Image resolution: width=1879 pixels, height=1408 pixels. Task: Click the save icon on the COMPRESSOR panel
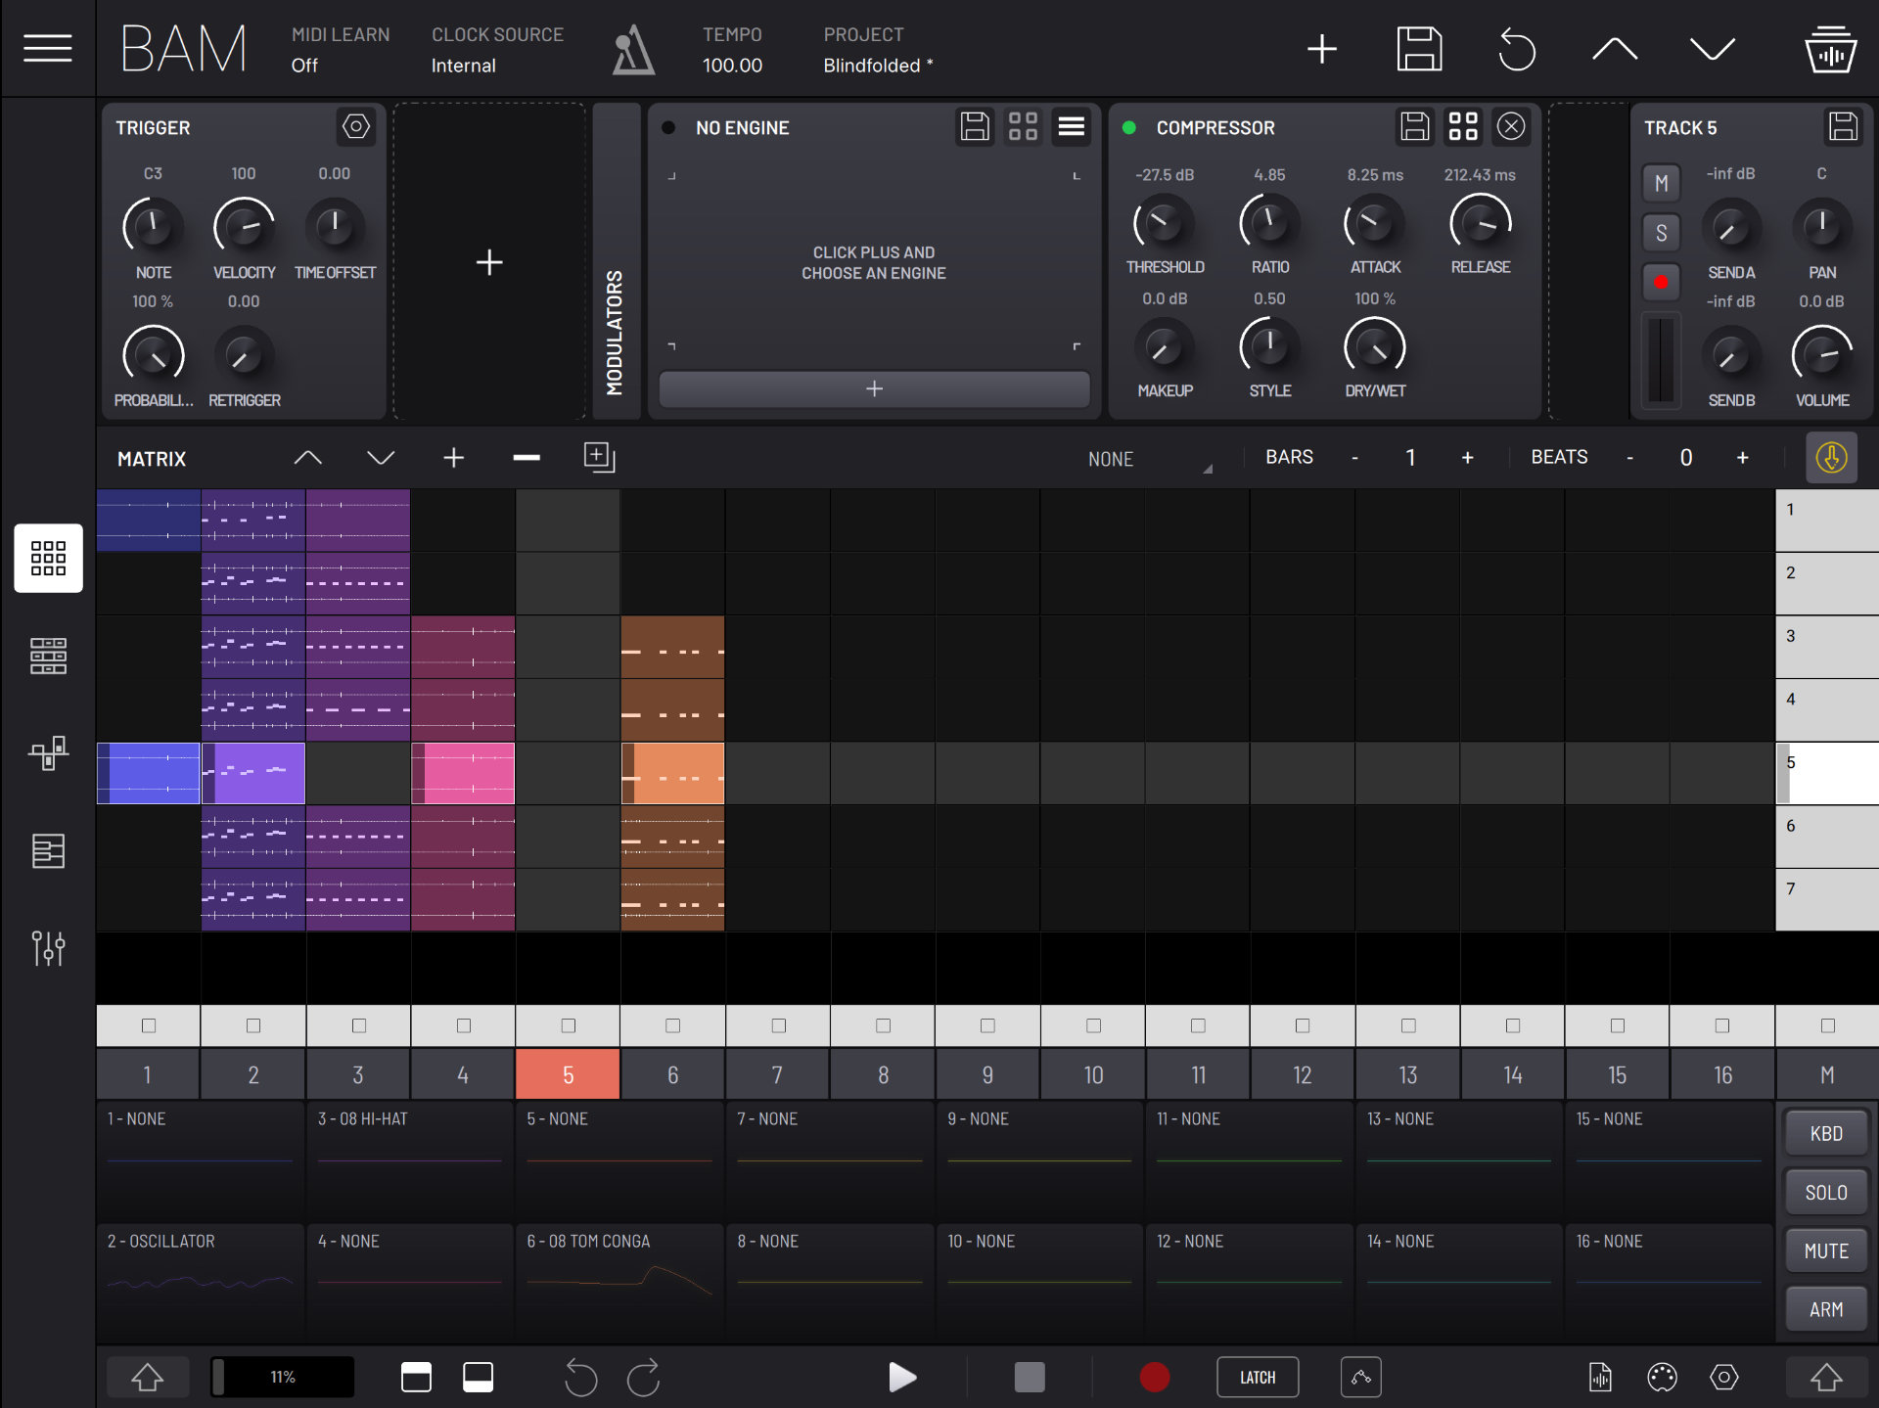pos(1414,127)
